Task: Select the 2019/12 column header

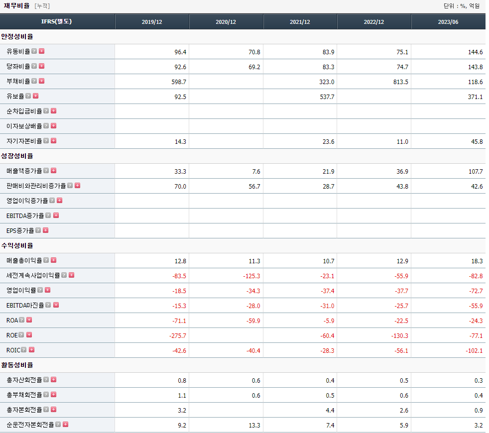Action: (152, 22)
